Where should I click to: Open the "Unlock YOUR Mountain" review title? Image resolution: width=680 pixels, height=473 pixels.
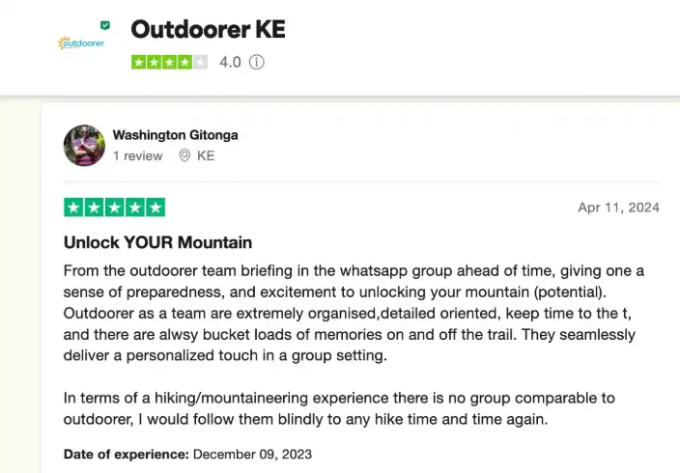coord(157,242)
